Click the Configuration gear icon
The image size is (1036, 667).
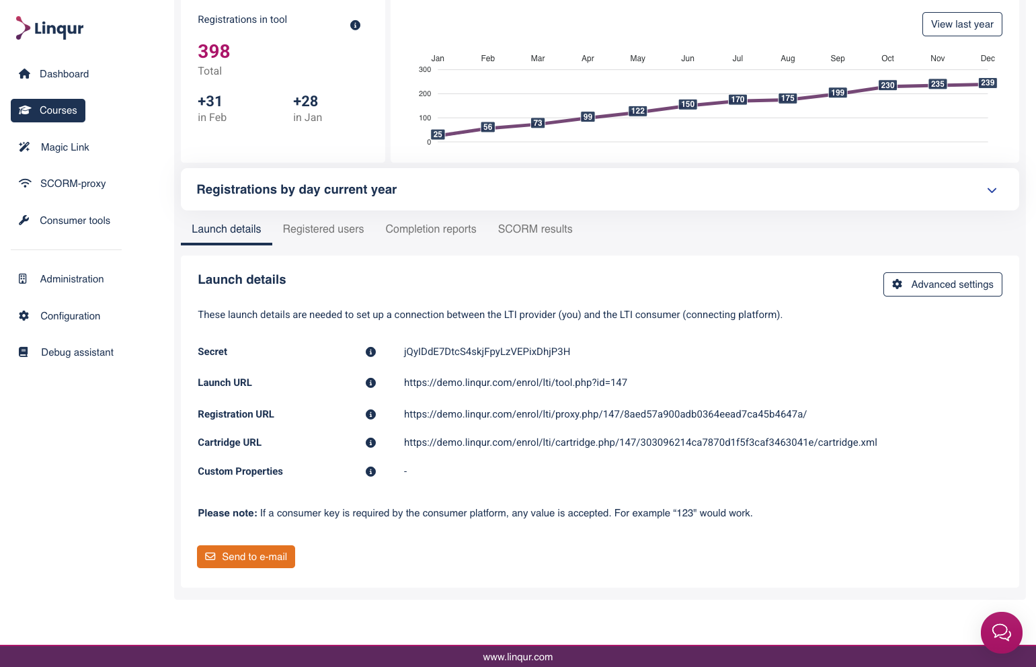(x=24, y=315)
